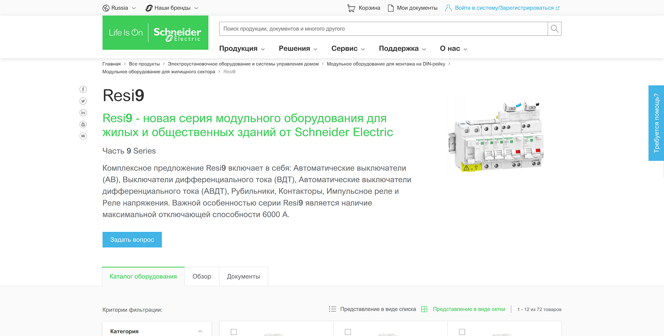The width and height of the screenshot is (664, 336).
Task: Switch to Представление в виде сетки
Action: [x=469, y=309]
